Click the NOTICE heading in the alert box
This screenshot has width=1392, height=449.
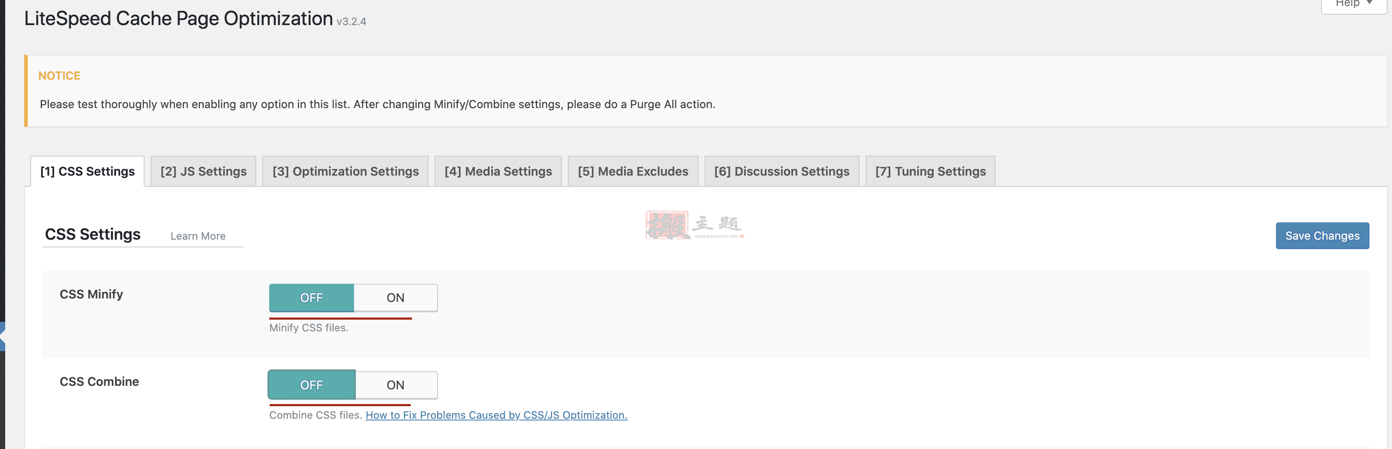click(59, 76)
